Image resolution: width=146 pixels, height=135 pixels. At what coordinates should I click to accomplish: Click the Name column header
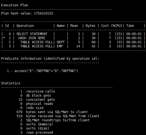(x=61, y=26)
